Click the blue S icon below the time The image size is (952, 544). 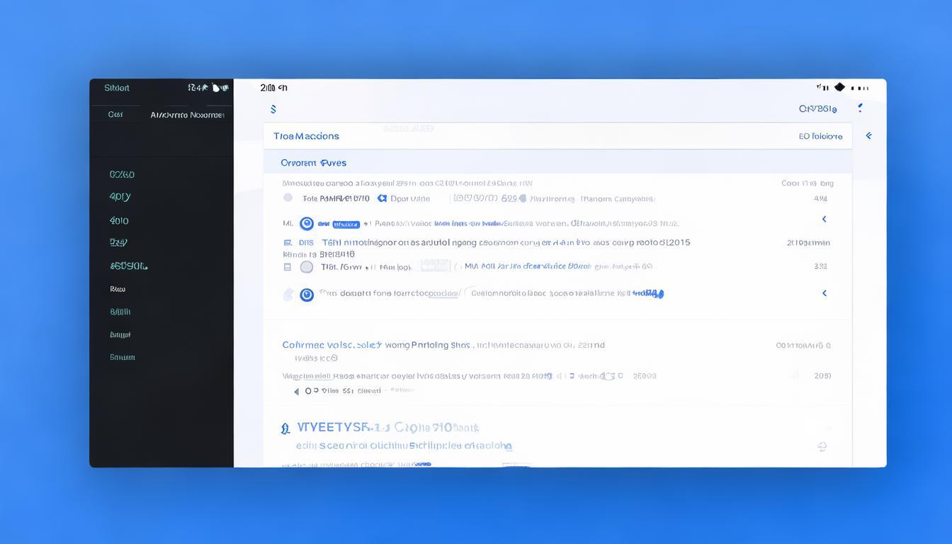pos(273,109)
